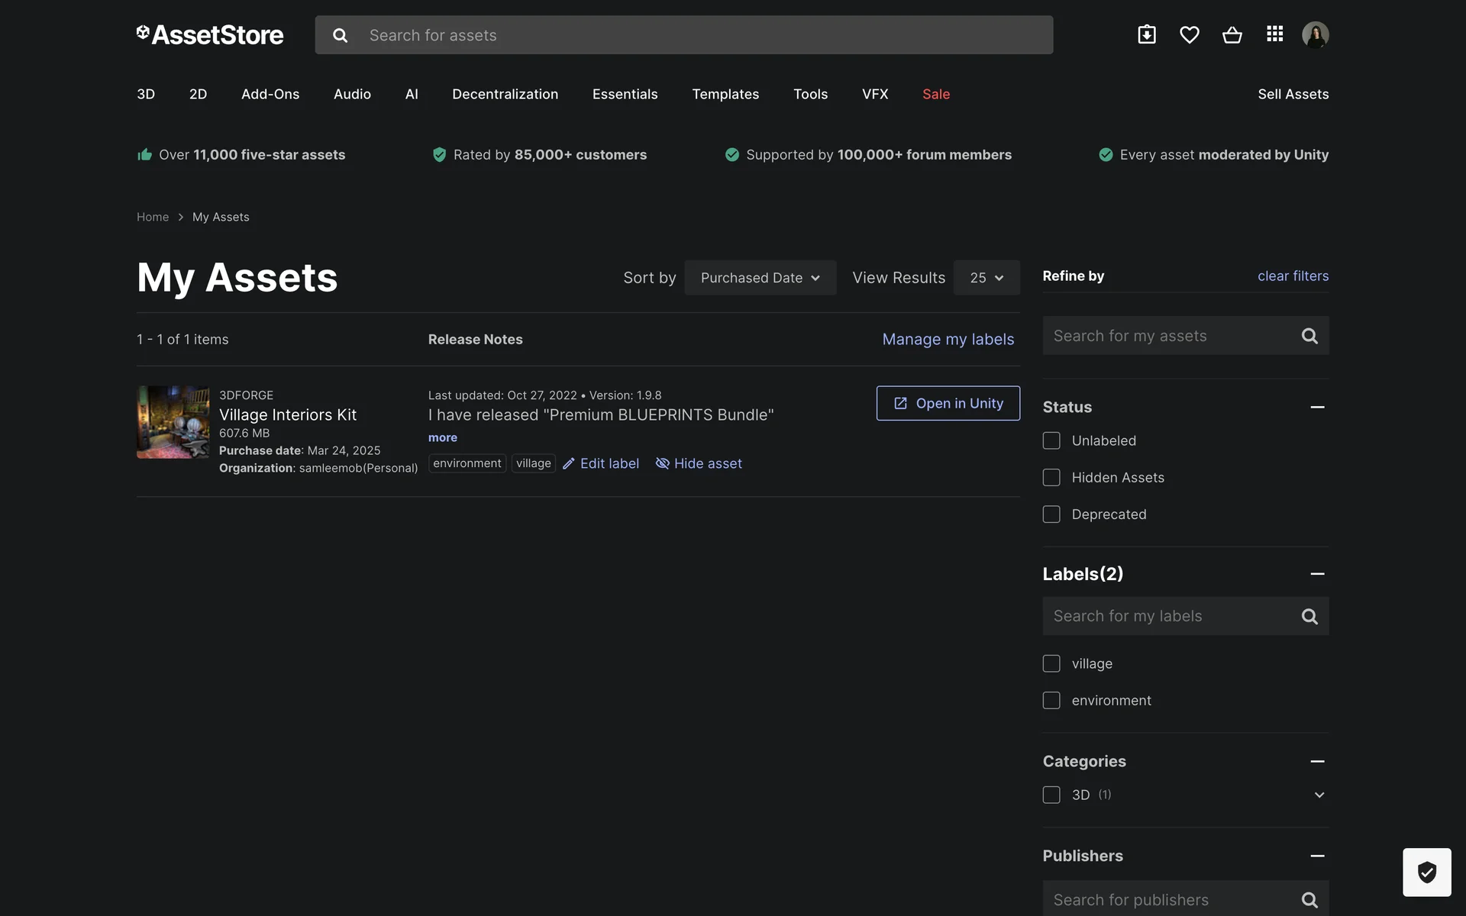1466x916 pixels.
Task: Tick the village label checkbox
Action: coord(1051,663)
